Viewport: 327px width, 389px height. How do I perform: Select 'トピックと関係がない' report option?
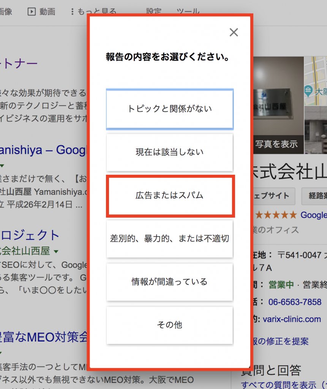point(170,109)
